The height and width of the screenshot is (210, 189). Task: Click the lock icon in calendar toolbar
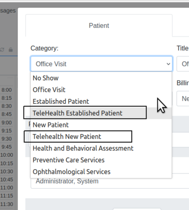[x=11, y=50]
